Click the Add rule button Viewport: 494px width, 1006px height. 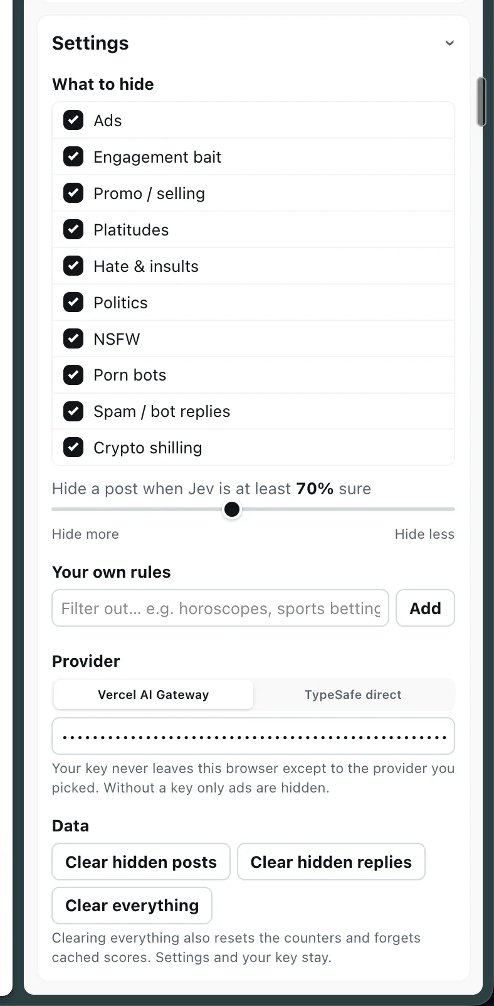(x=425, y=608)
